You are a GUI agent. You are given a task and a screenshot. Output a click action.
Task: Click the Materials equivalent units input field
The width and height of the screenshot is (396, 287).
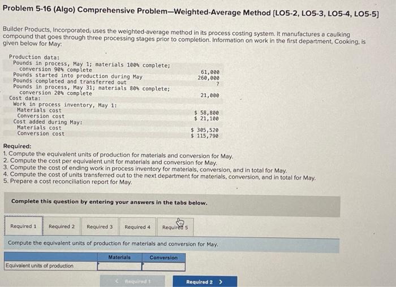coord(119,266)
